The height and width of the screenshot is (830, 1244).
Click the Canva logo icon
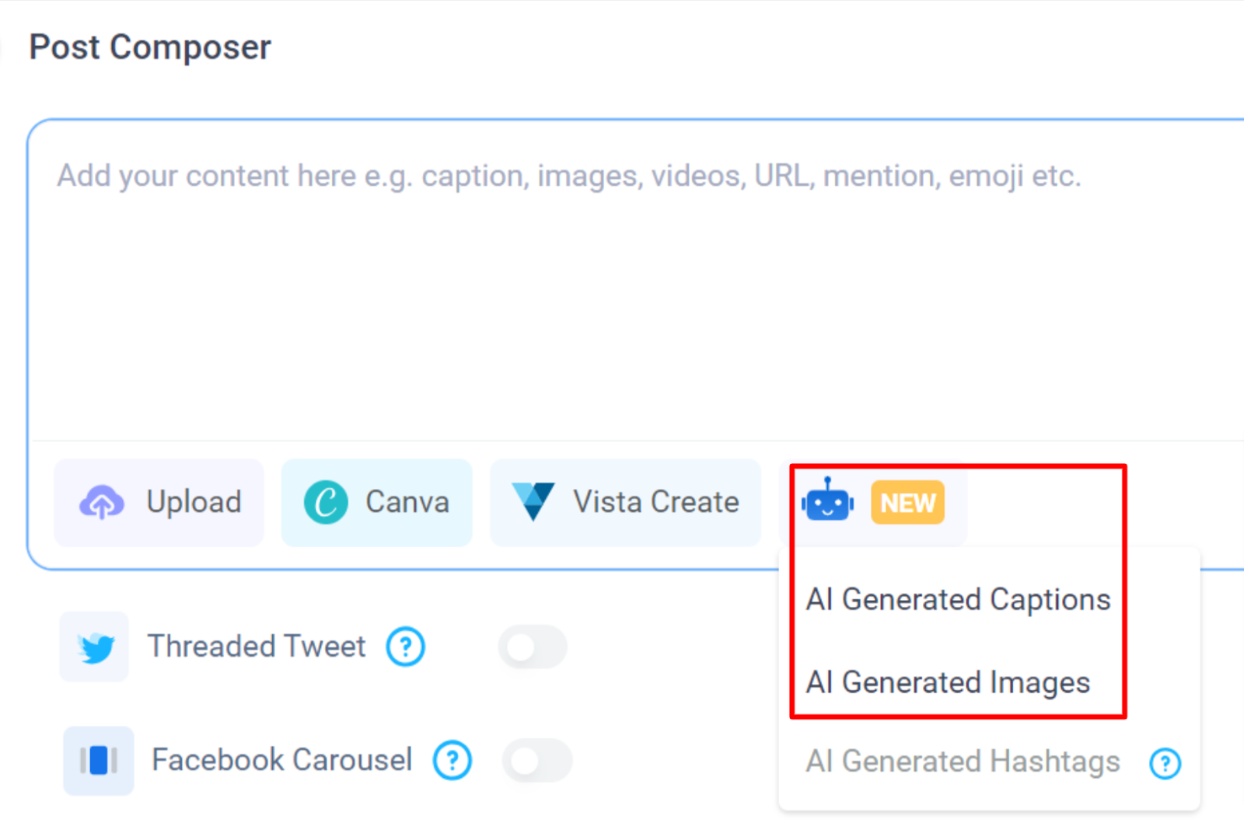(326, 502)
